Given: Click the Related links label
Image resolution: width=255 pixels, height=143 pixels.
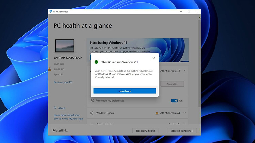Looking at the screenshot, I should pyautogui.click(x=60, y=130).
